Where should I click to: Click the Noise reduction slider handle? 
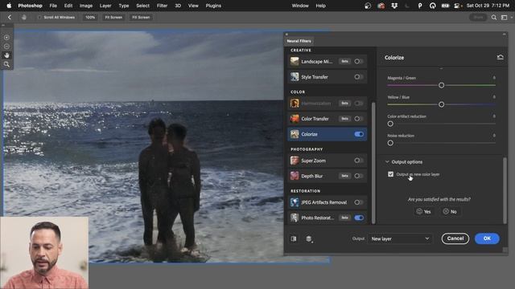pos(390,143)
